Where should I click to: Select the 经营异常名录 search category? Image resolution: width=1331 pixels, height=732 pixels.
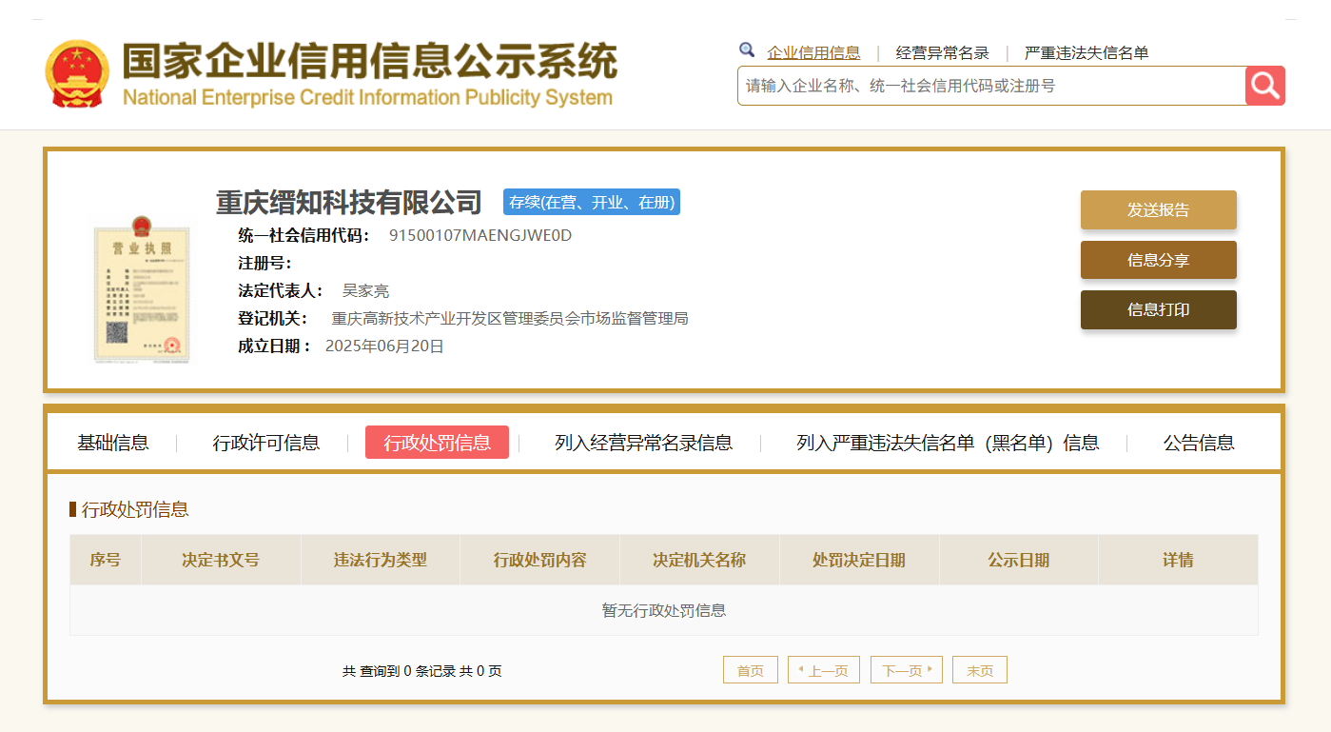tap(942, 53)
